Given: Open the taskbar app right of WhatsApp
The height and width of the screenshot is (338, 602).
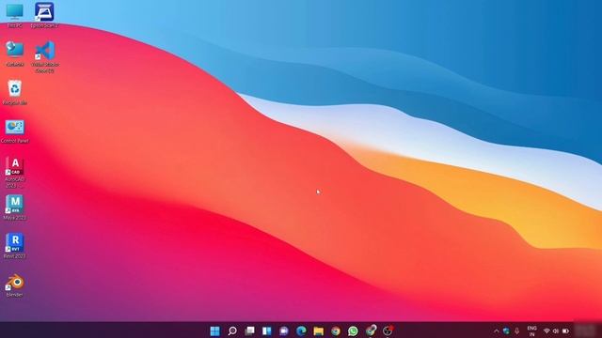Looking at the screenshot, I should 371,330.
